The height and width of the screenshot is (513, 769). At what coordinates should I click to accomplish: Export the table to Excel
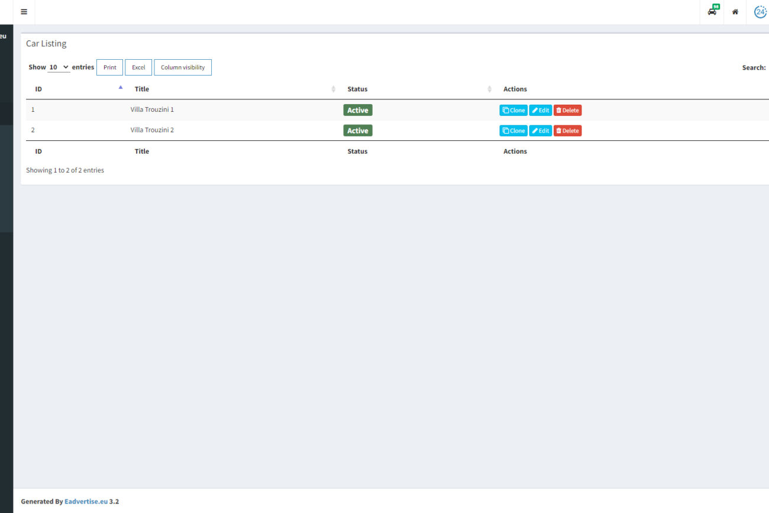pyautogui.click(x=138, y=67)
